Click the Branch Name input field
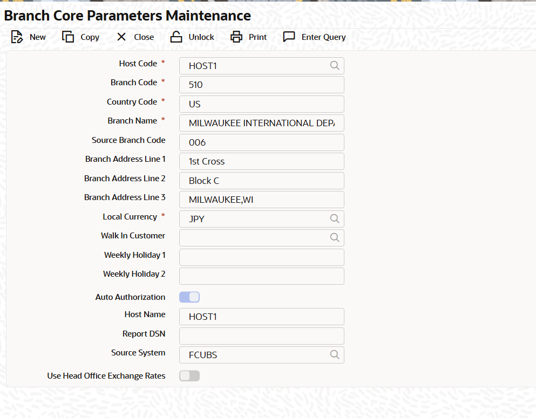This screenshot has height=418, width=536. coord(261,123)
